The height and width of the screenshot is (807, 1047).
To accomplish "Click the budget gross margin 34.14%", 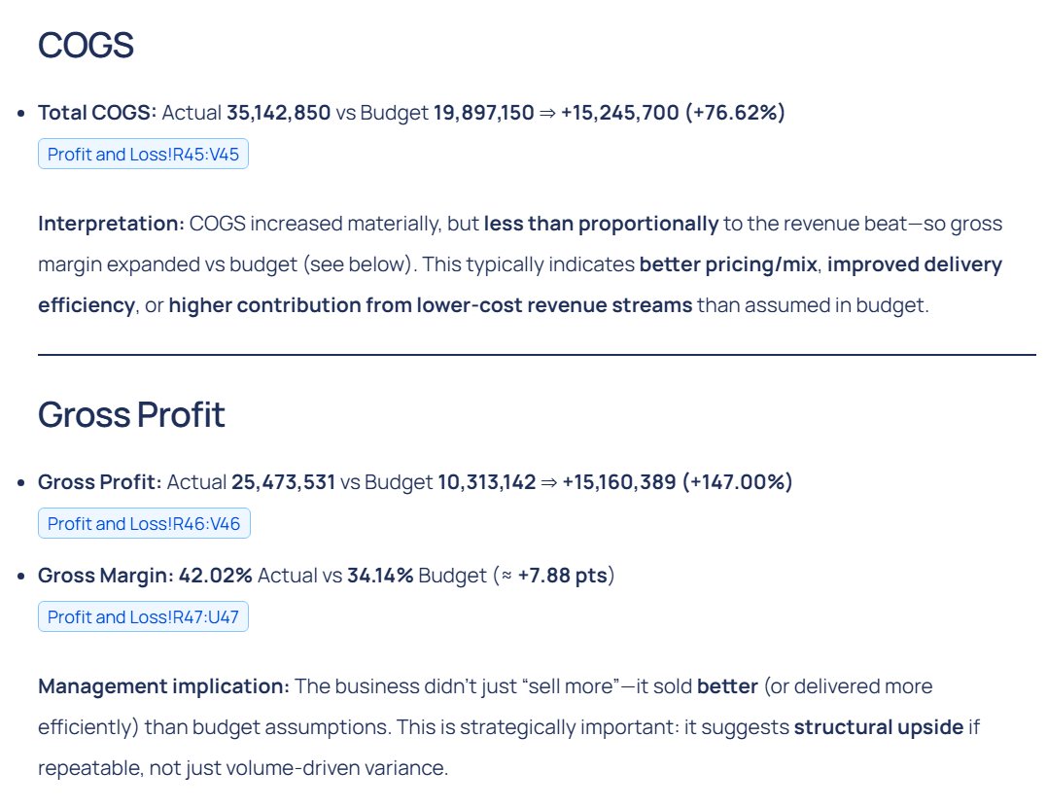I will (x=380, y=576).
